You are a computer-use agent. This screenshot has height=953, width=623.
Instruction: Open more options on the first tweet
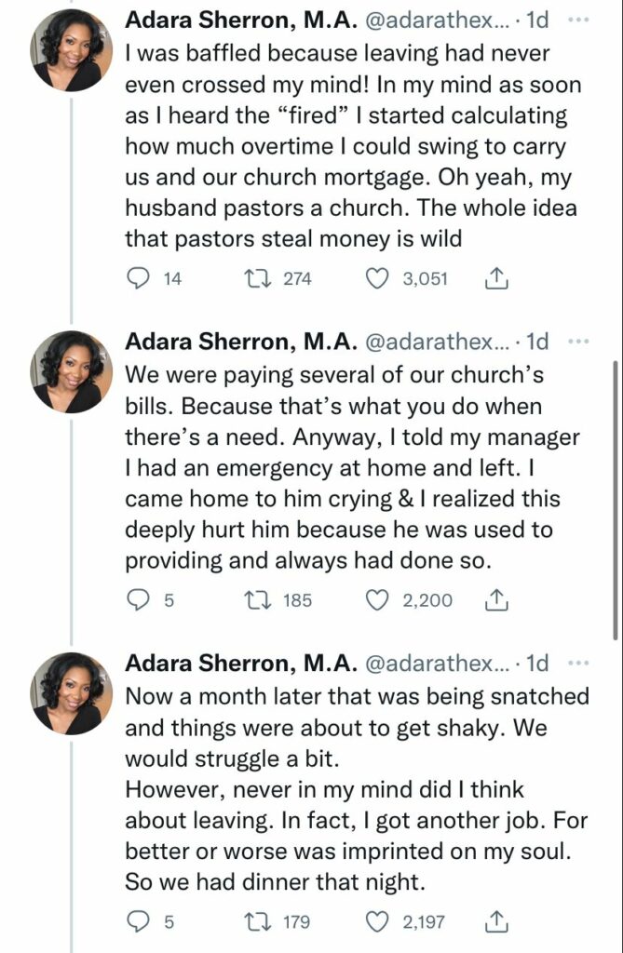click(578, 20)
